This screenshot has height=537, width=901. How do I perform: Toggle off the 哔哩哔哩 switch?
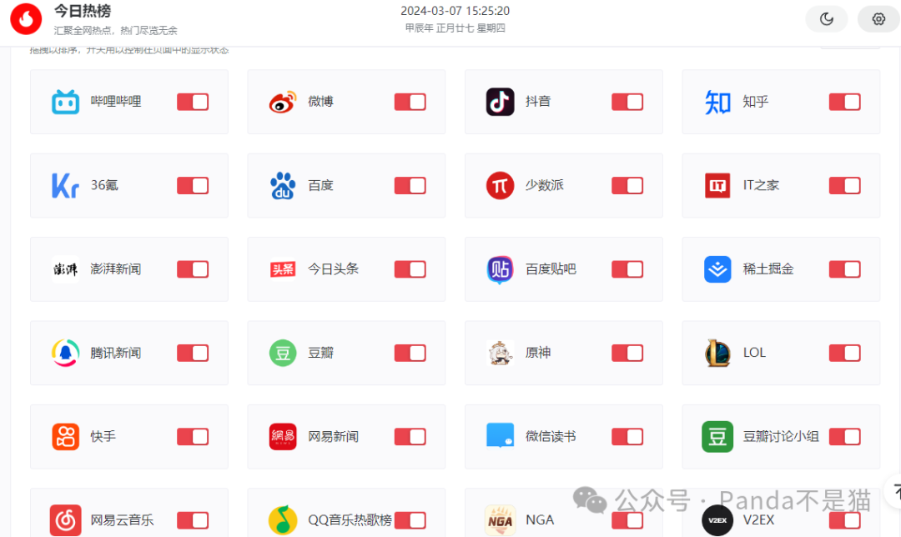pos(193,103)
